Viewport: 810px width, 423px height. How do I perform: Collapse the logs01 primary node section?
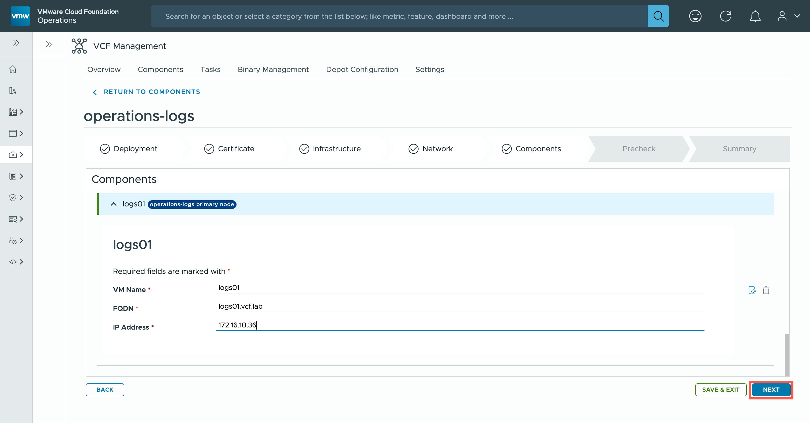(114, 204)
